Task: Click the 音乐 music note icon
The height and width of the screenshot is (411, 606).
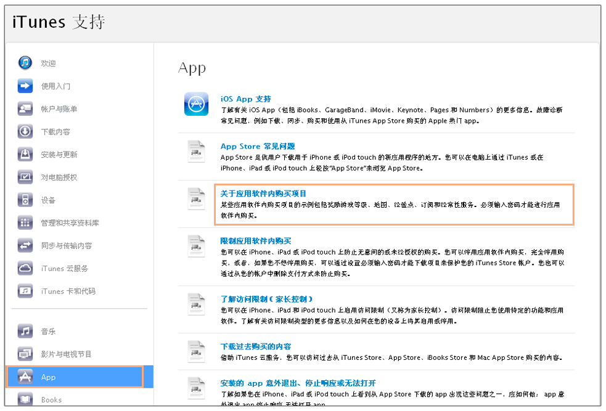Action: point(25,331)
